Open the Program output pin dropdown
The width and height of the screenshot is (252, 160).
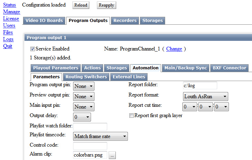click(84, 86)
